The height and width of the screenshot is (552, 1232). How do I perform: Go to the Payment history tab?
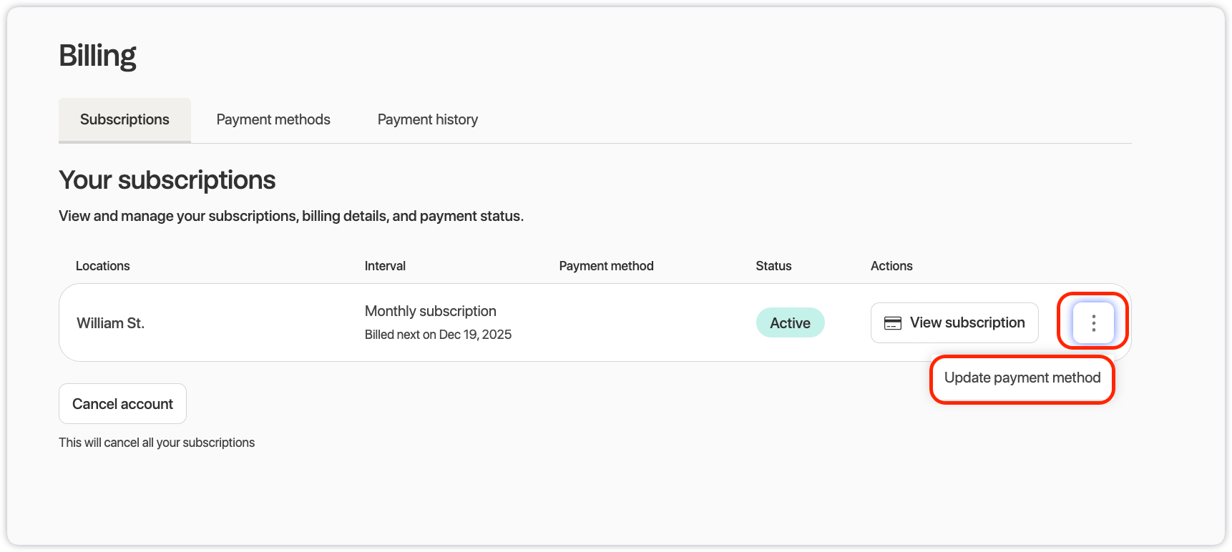click(x=427, y=120)
